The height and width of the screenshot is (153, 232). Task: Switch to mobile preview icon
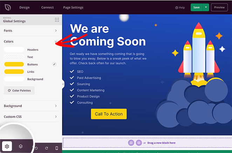coord(57,148)
